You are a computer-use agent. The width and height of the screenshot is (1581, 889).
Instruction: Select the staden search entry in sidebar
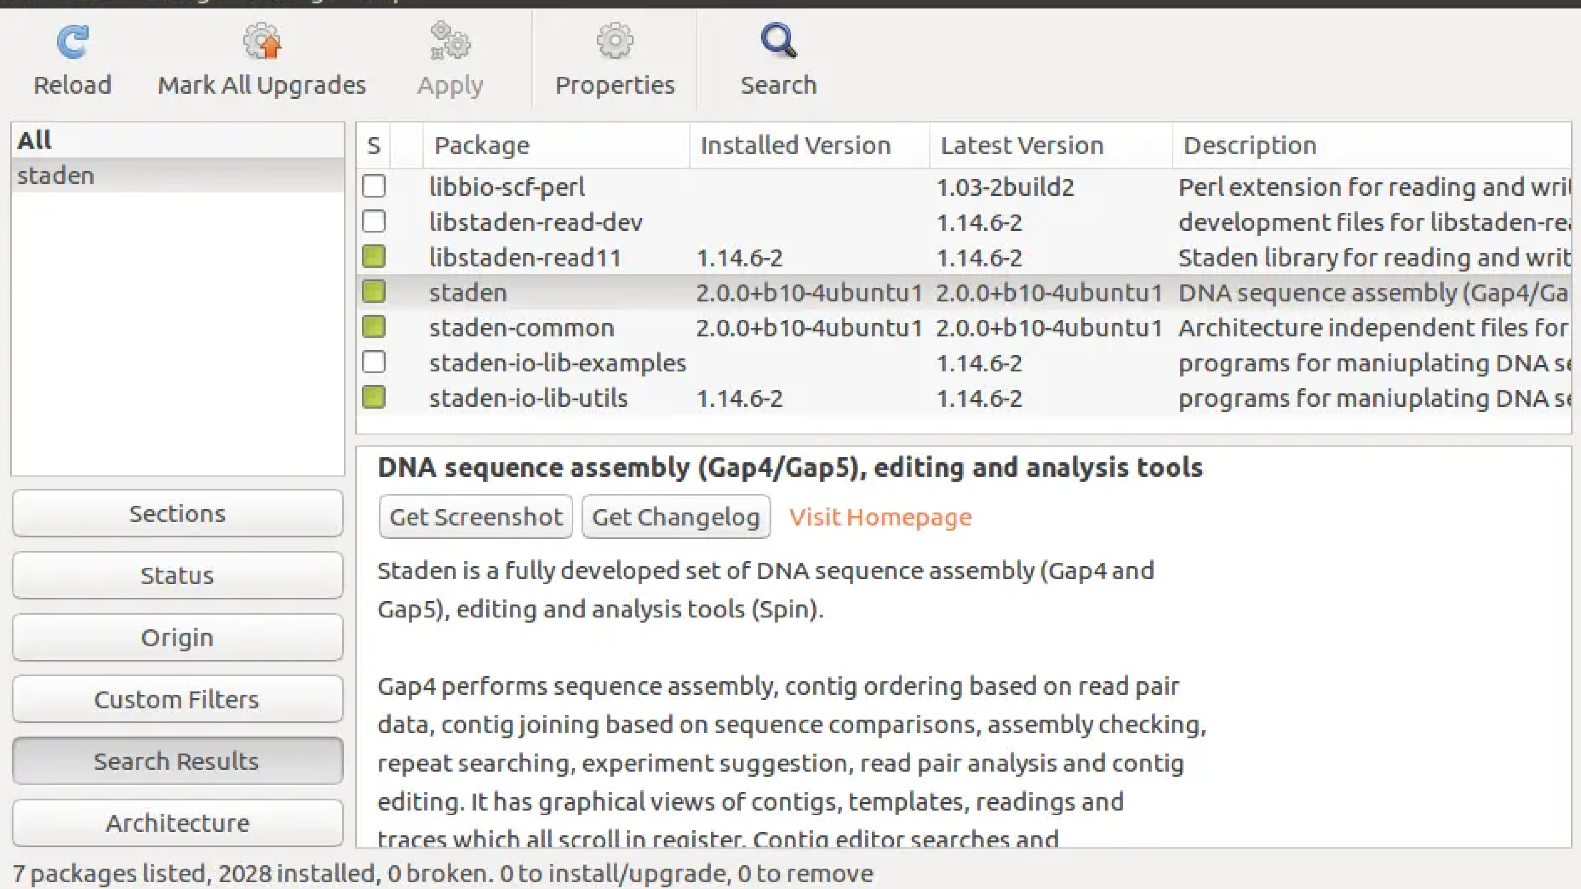pyautogui.click(x=177, y=176)
